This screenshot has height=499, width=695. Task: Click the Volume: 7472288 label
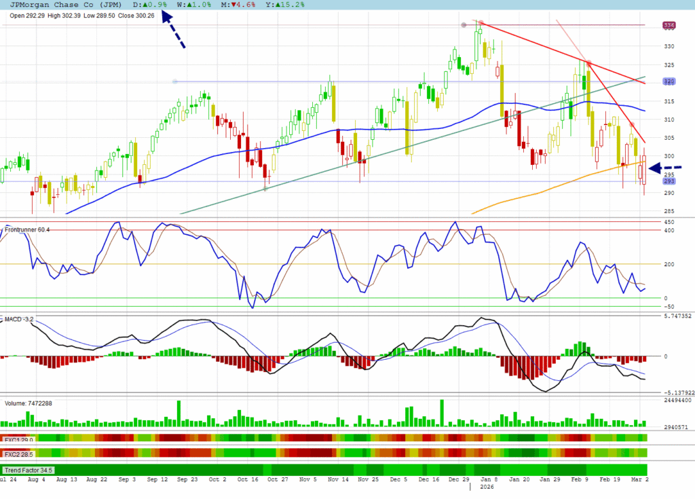[x=29, y=403]
